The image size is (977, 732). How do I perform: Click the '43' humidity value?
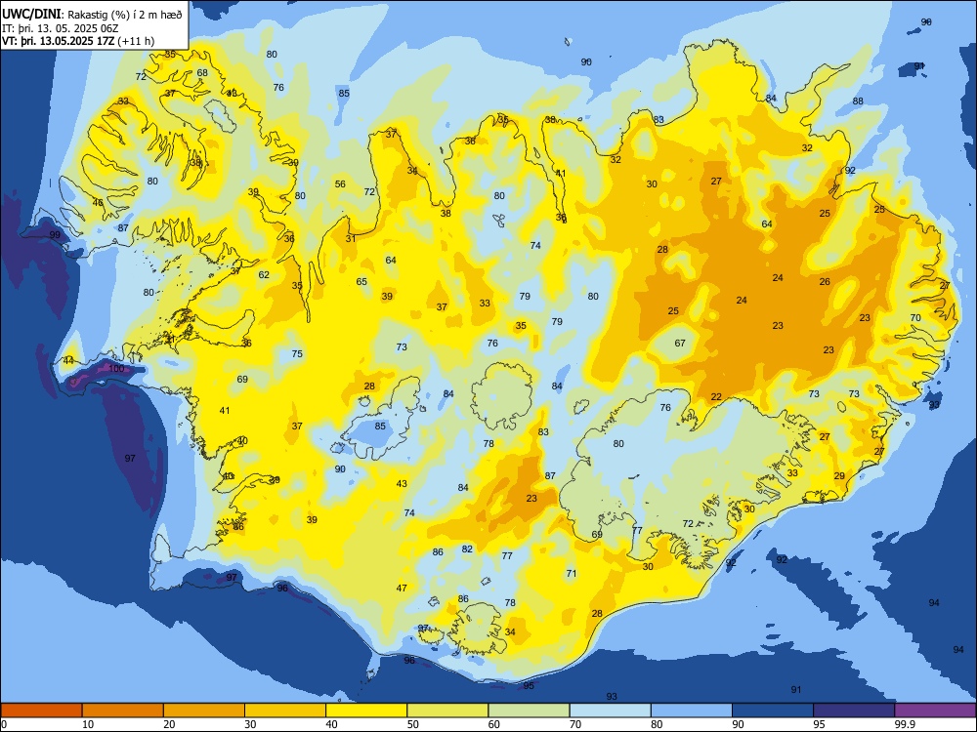coord(402,484)
